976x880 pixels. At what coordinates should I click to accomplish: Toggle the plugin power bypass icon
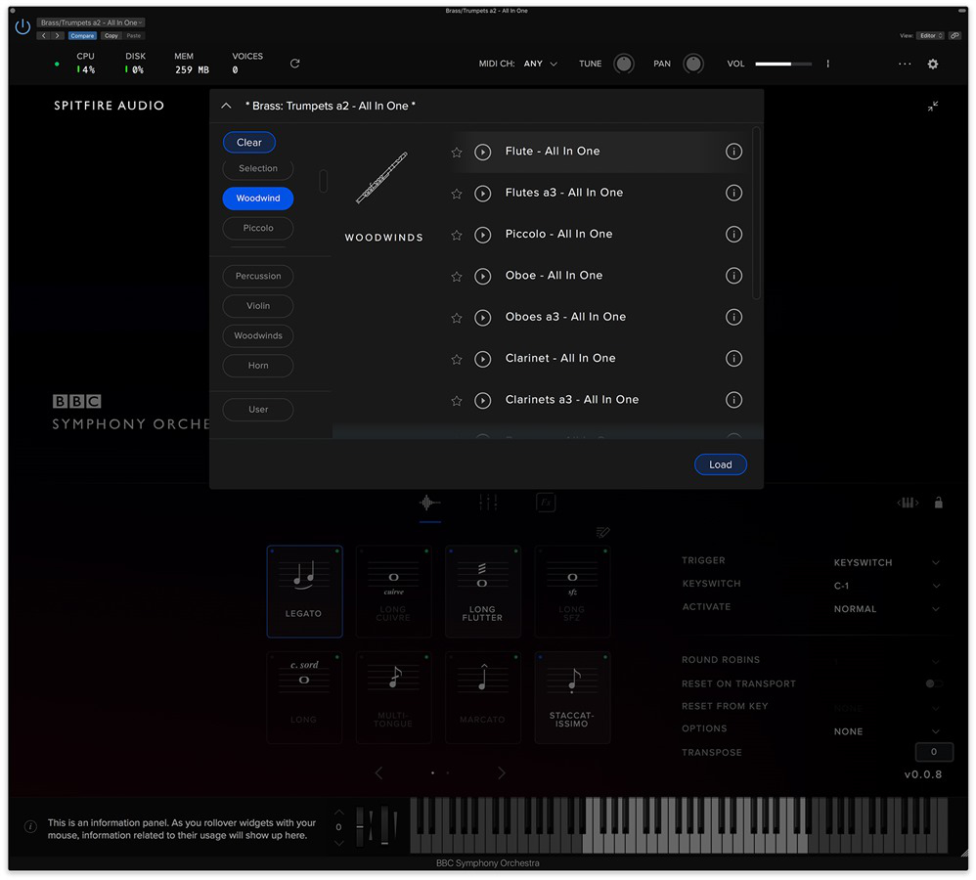[x=22, y=26]
